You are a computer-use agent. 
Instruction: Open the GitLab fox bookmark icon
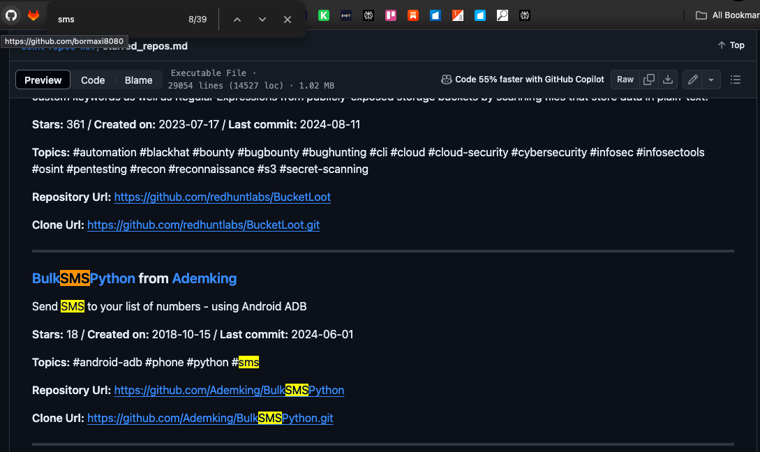coord(33,15)
